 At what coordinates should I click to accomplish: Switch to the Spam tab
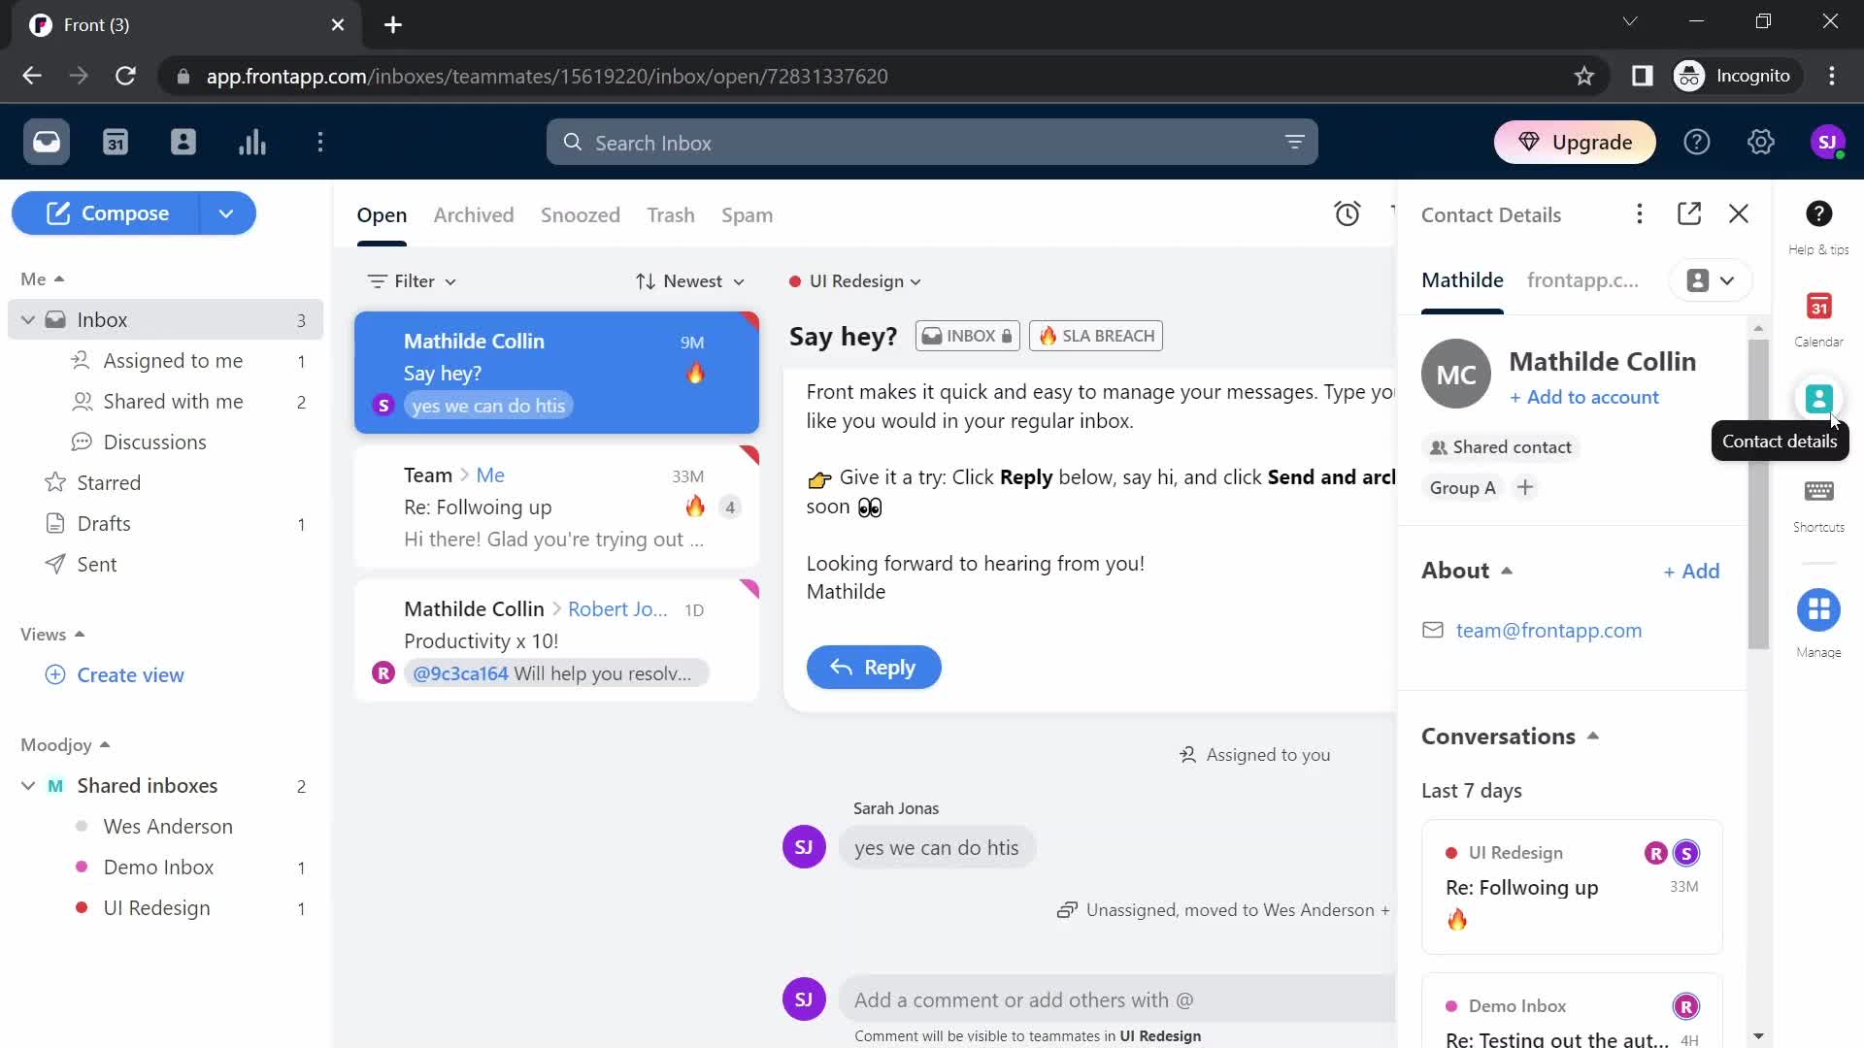(x=747, y=215)
